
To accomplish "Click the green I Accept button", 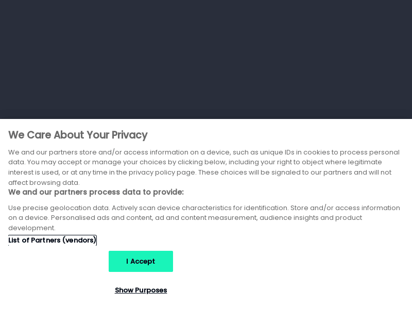I will (x=141, y=261).
